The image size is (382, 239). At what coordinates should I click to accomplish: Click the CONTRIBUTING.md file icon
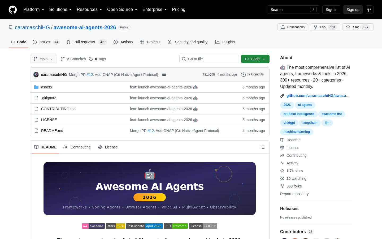point(36,109)
